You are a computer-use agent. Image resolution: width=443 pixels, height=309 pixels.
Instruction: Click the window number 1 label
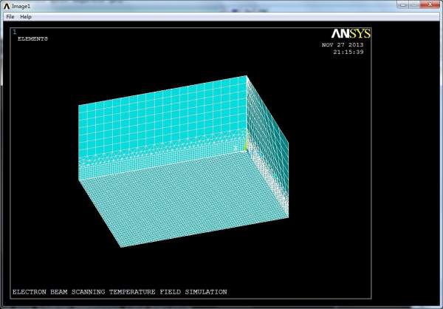(x=15, y=32)
